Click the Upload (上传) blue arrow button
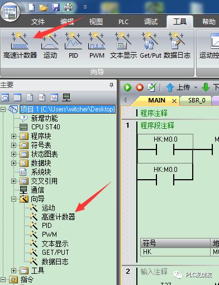 [178, 87]
